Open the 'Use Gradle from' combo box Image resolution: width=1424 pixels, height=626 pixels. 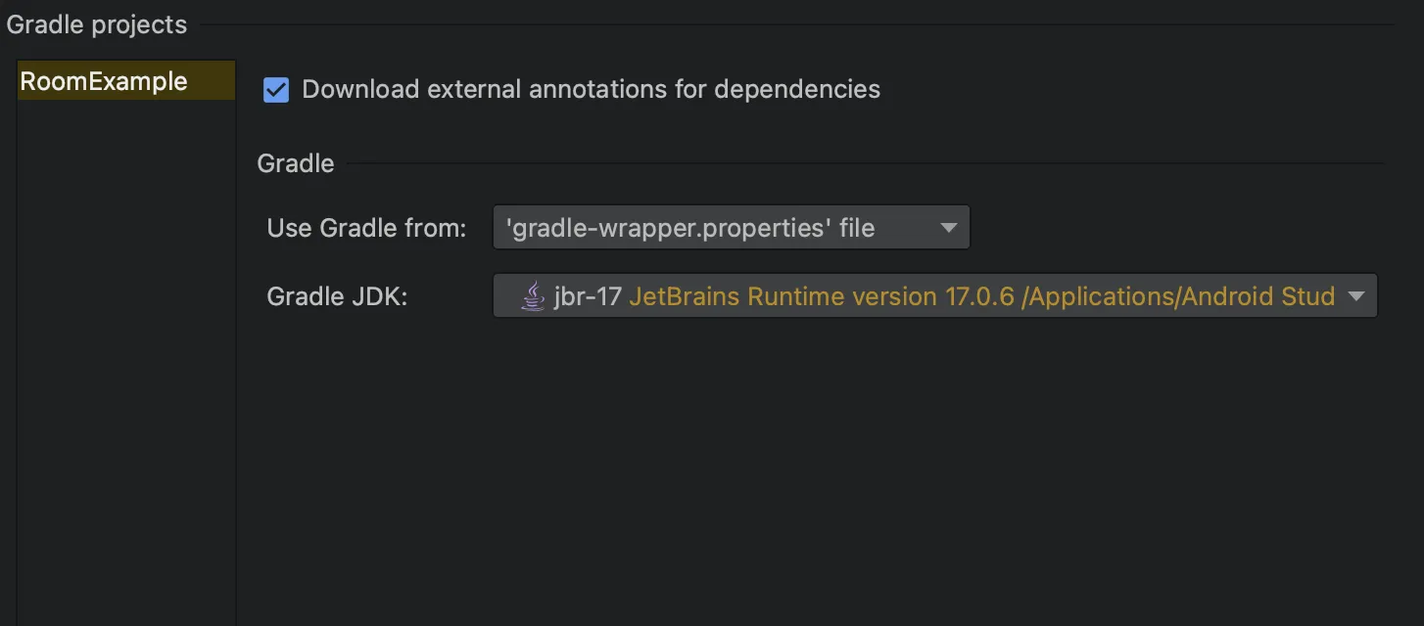[x=730, y=228]
